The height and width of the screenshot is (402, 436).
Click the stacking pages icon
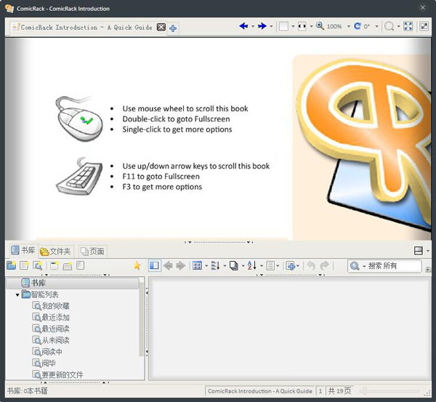pos(234,265)
